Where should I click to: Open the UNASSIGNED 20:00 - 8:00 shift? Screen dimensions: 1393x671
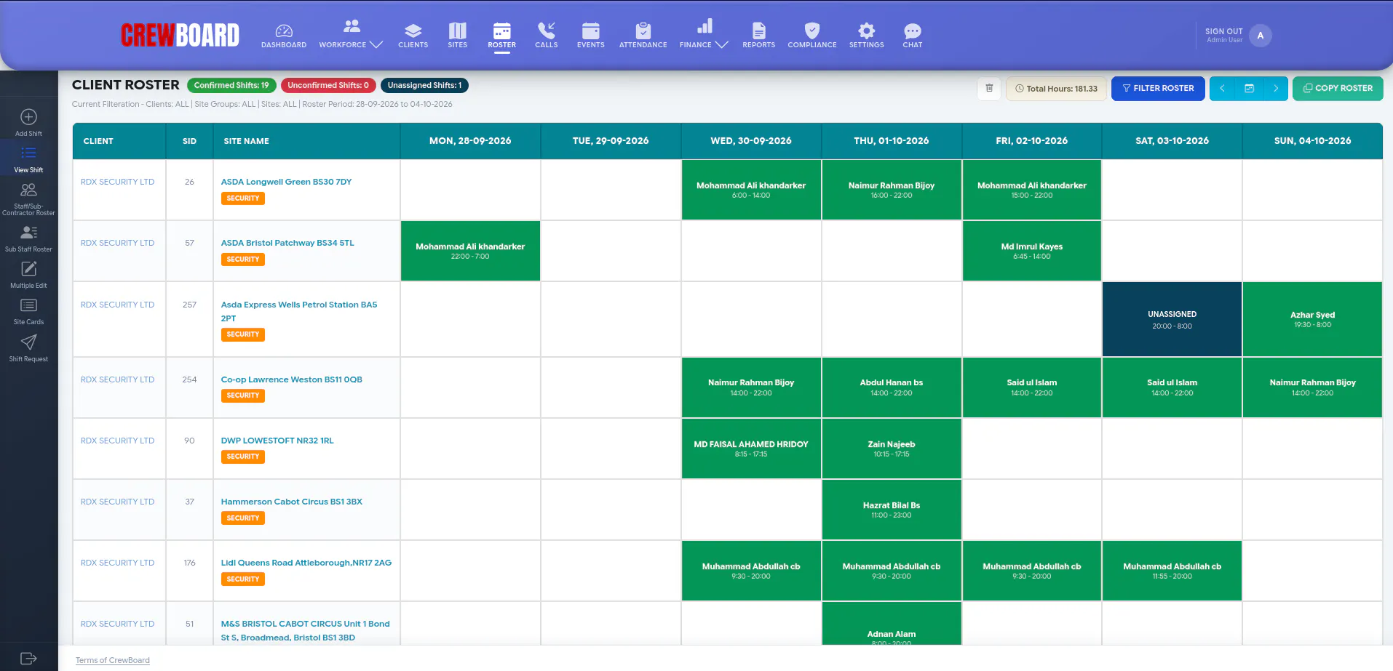1172,319
